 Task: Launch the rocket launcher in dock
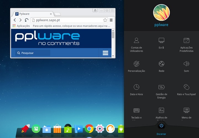[x=25, y=129]
